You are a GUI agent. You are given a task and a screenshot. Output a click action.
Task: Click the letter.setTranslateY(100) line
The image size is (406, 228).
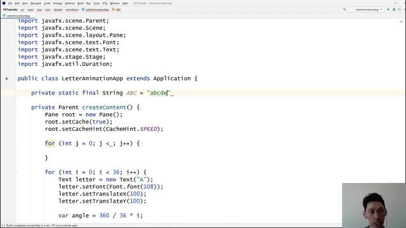pyautogui.click(x=102, y=201)
